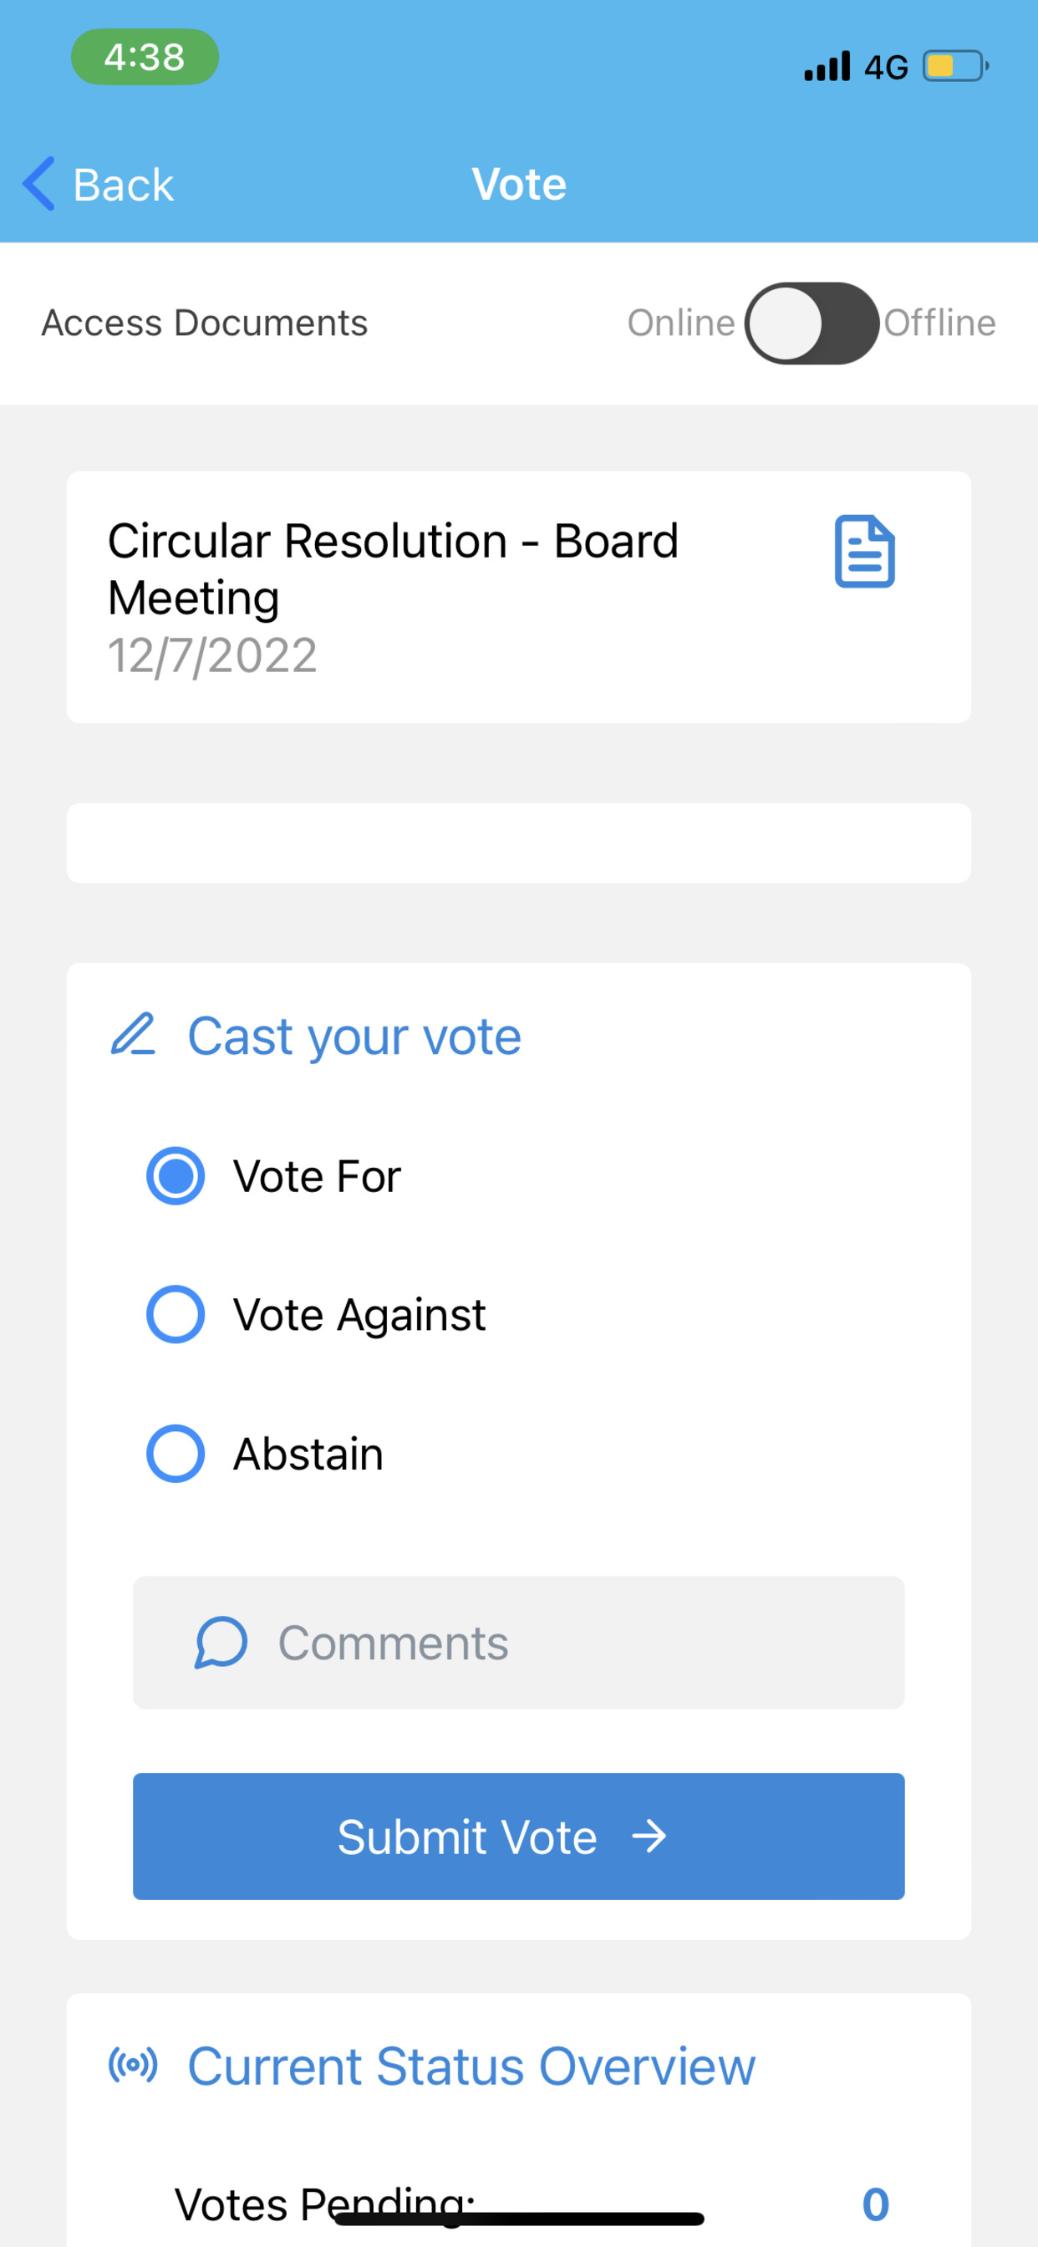Tap the Votes Pending count value
This screenshot has height=2247, width=1038.
coord(875,2204)
